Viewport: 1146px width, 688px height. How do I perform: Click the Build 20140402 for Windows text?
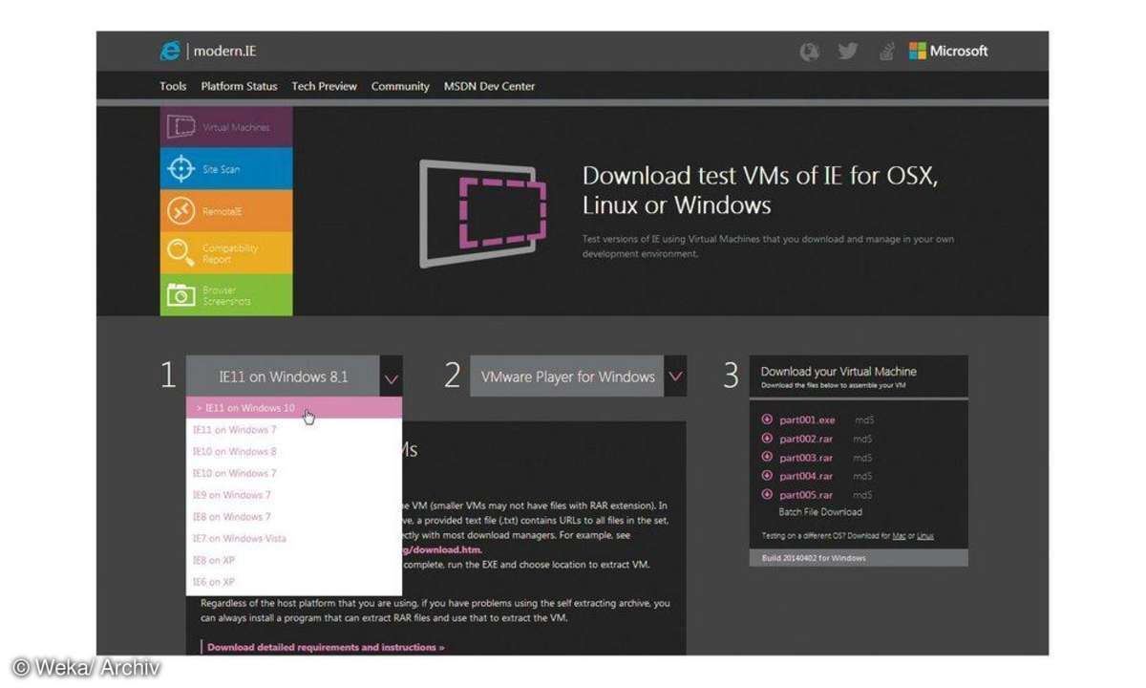(814, 558)
